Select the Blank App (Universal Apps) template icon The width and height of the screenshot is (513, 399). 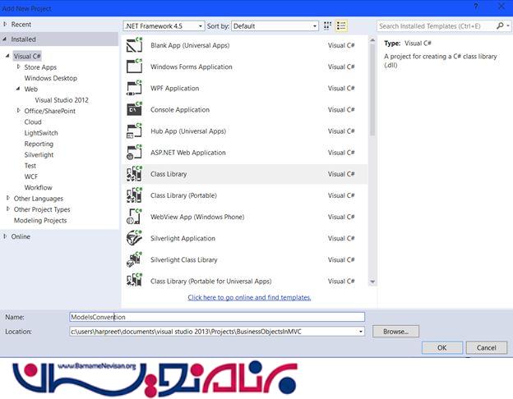(x=135, y=45)
